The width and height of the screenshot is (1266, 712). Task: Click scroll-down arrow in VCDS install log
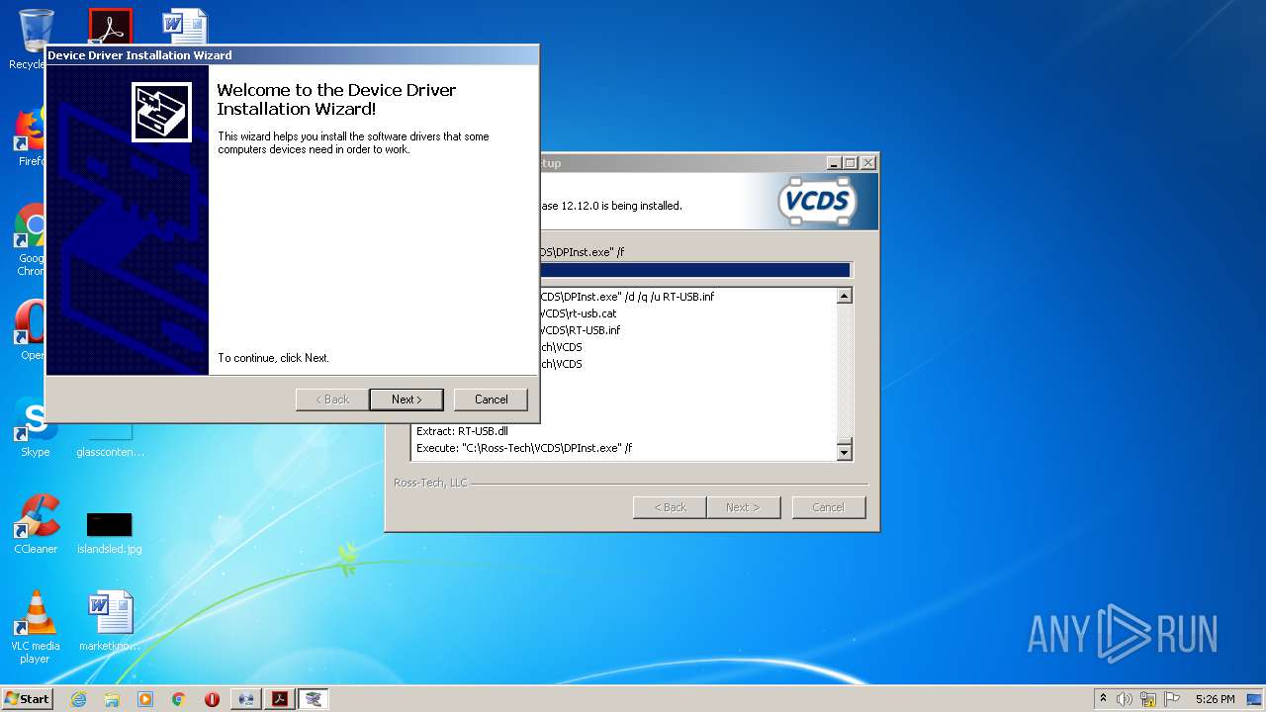click(844, 453)
